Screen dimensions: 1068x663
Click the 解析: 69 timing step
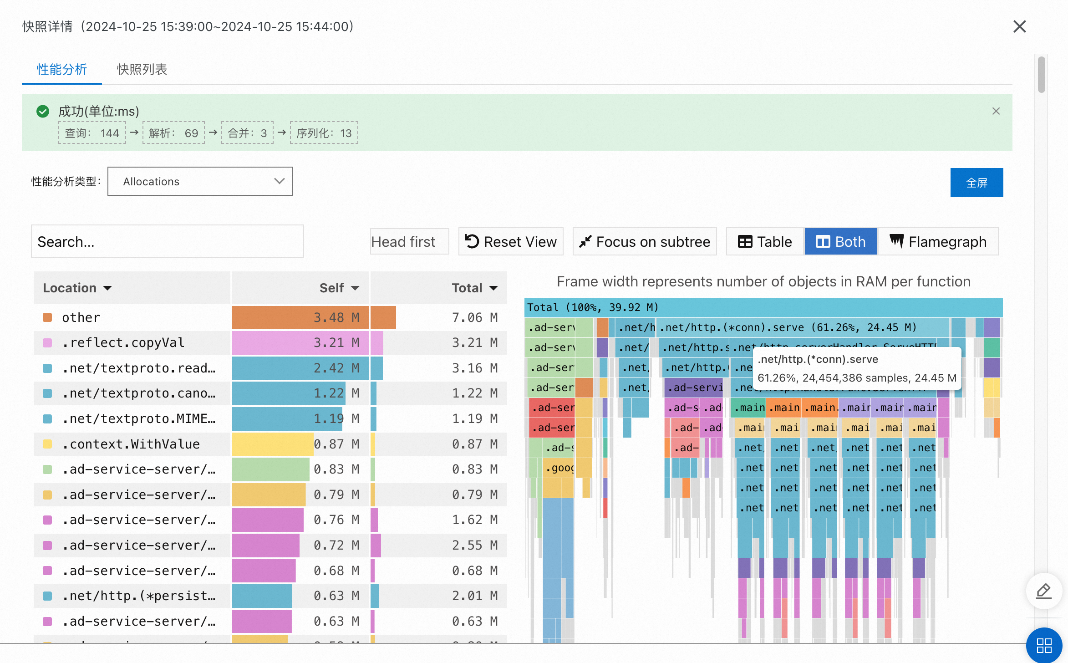(173, 133)
